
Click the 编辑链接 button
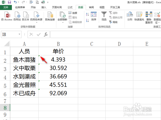click(x=75, y=22)
